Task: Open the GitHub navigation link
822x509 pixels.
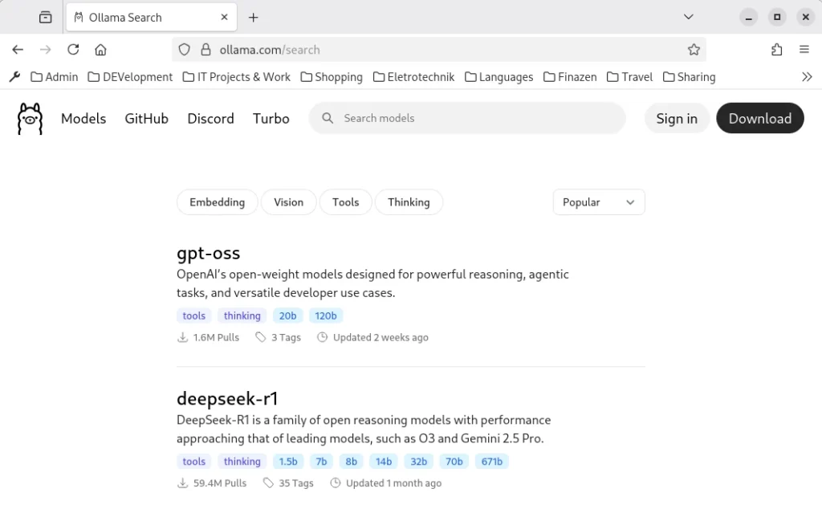Action: pos(146,119)
